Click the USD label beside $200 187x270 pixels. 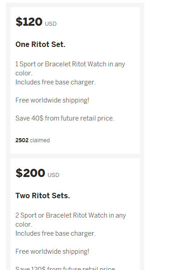click(53, 175)
